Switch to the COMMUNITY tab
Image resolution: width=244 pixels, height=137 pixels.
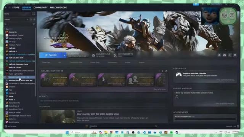click(x=40, y=8)
